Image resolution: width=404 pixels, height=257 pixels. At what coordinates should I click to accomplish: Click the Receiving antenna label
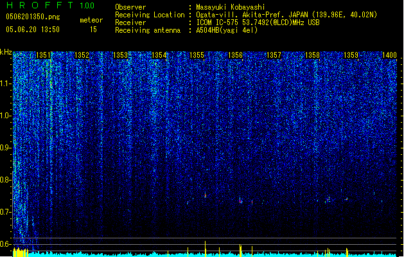148,30
